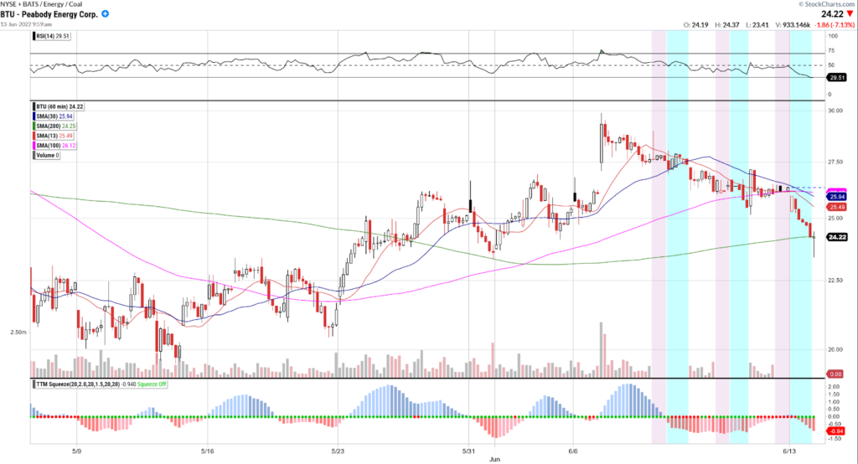Click the volume value V: 933.146k
Image resolution: width=858 pixels, height=464 pixels.
pos(793,24)
